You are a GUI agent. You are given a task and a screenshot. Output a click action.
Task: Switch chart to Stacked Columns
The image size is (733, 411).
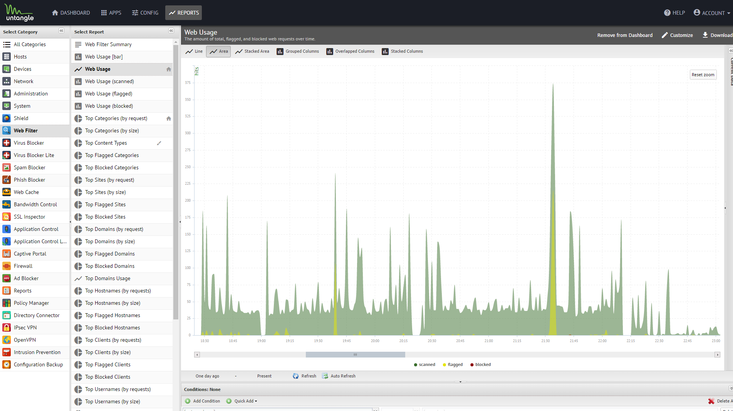click(x=403, y=51)
